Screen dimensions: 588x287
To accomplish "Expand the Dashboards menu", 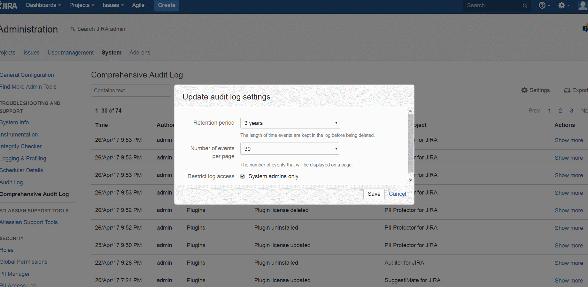I will click(43, 5).
